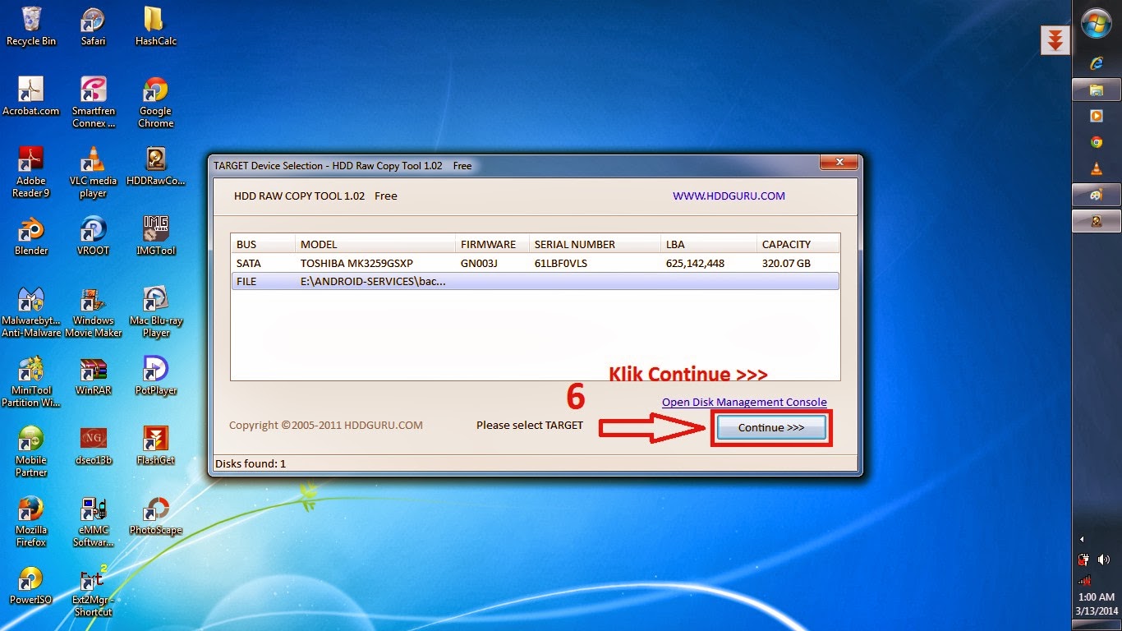Viewport: 1122px width, 631px height.
Task: Click the GN003J firmware cell
Action: (x=479, y=264)
